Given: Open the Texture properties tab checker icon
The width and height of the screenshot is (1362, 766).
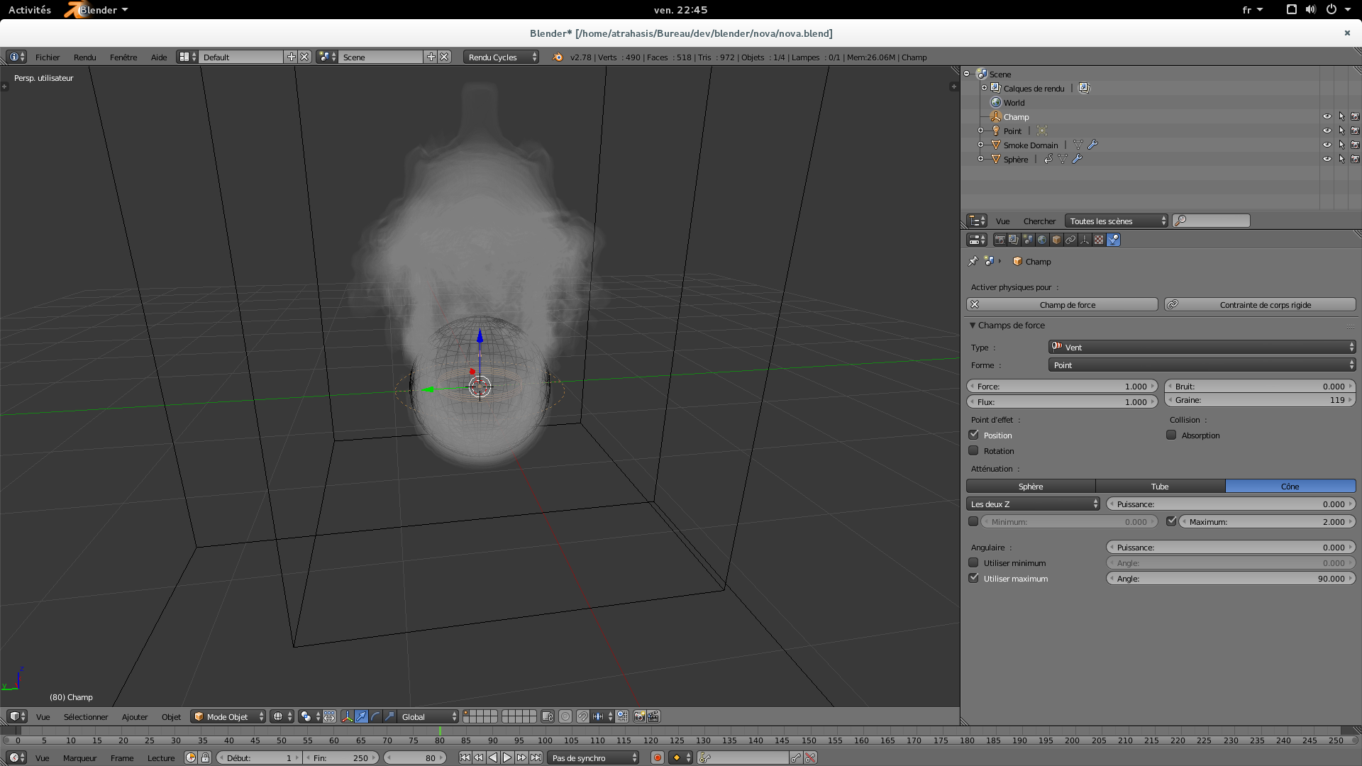Looking at the screenshot, I should point(1099,240).
